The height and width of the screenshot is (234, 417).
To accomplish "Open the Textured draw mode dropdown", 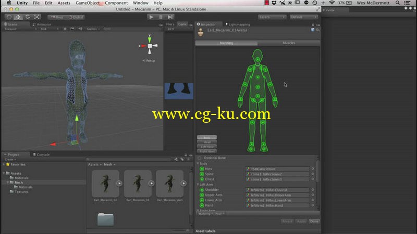I will [20, 29].
